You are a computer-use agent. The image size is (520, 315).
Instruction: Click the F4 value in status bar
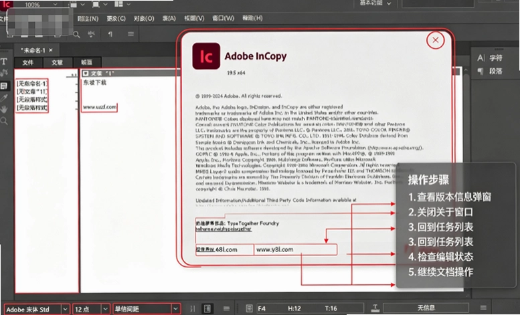pos(262,309)
